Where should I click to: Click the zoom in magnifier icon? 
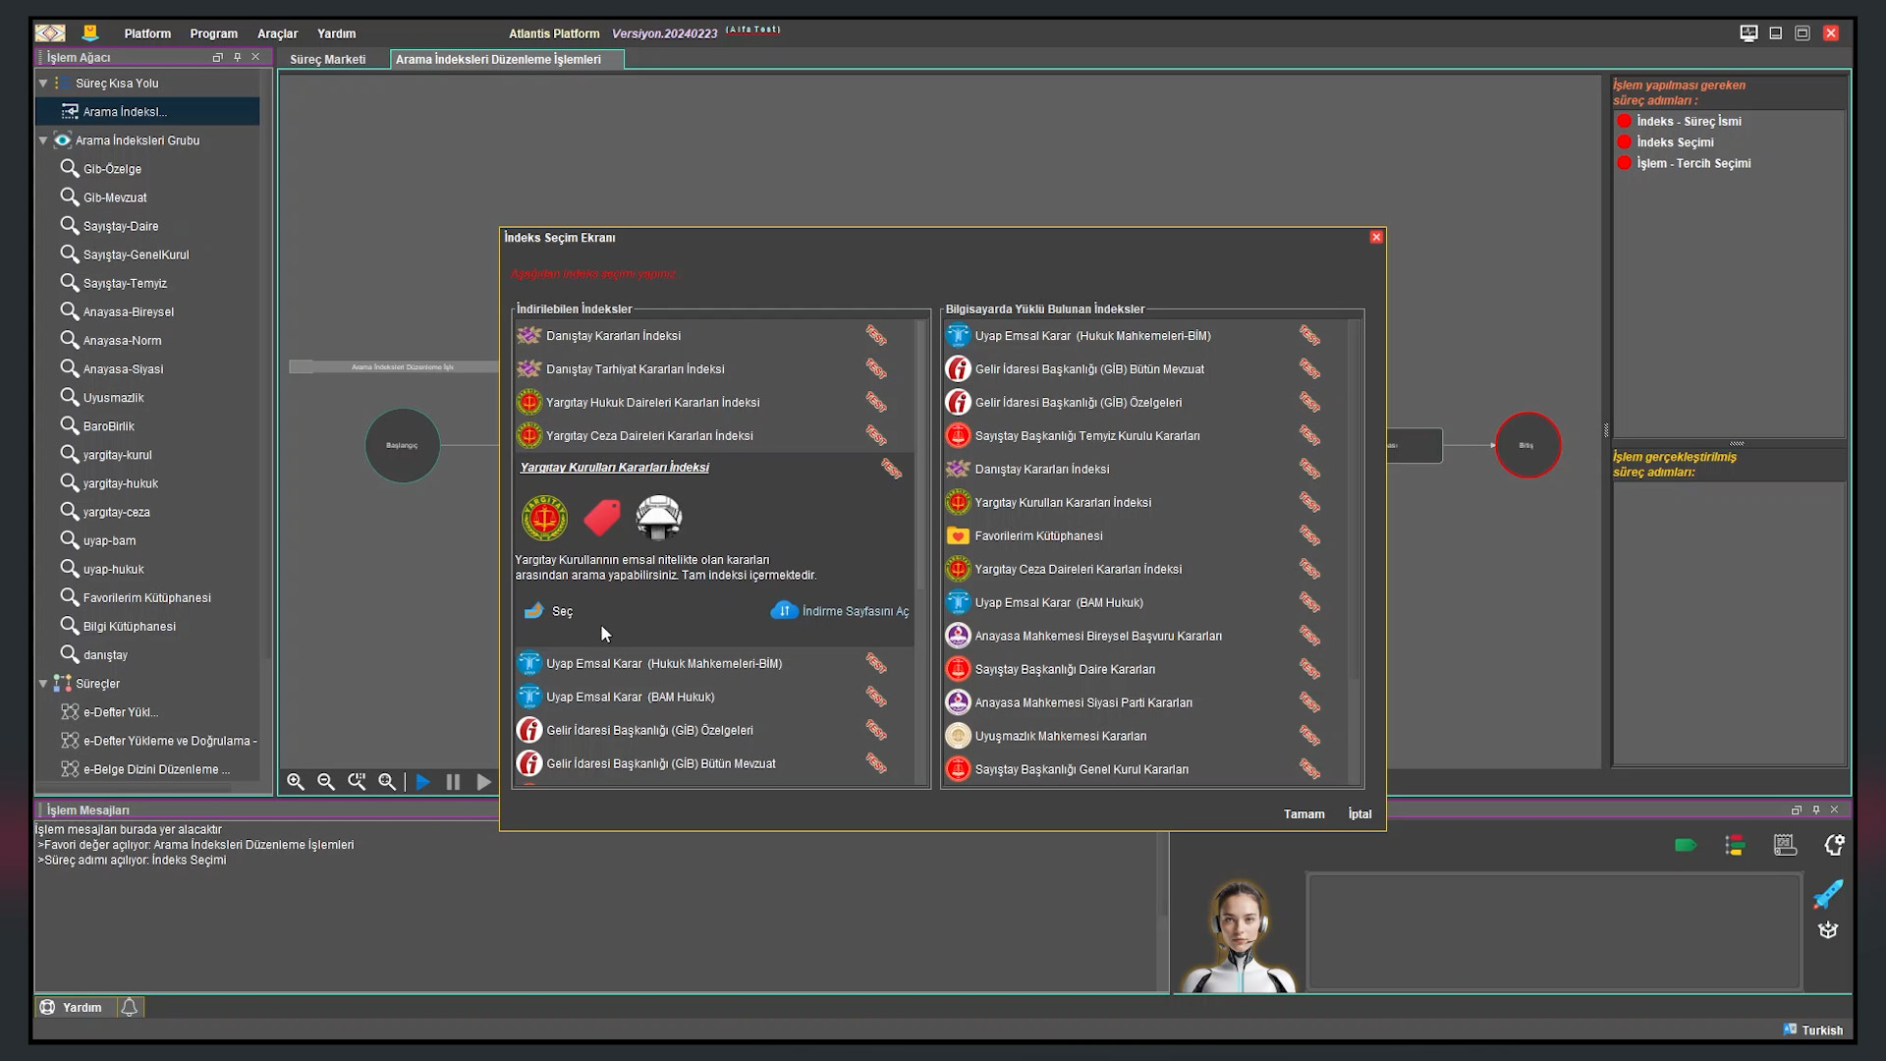click(296, 782)
